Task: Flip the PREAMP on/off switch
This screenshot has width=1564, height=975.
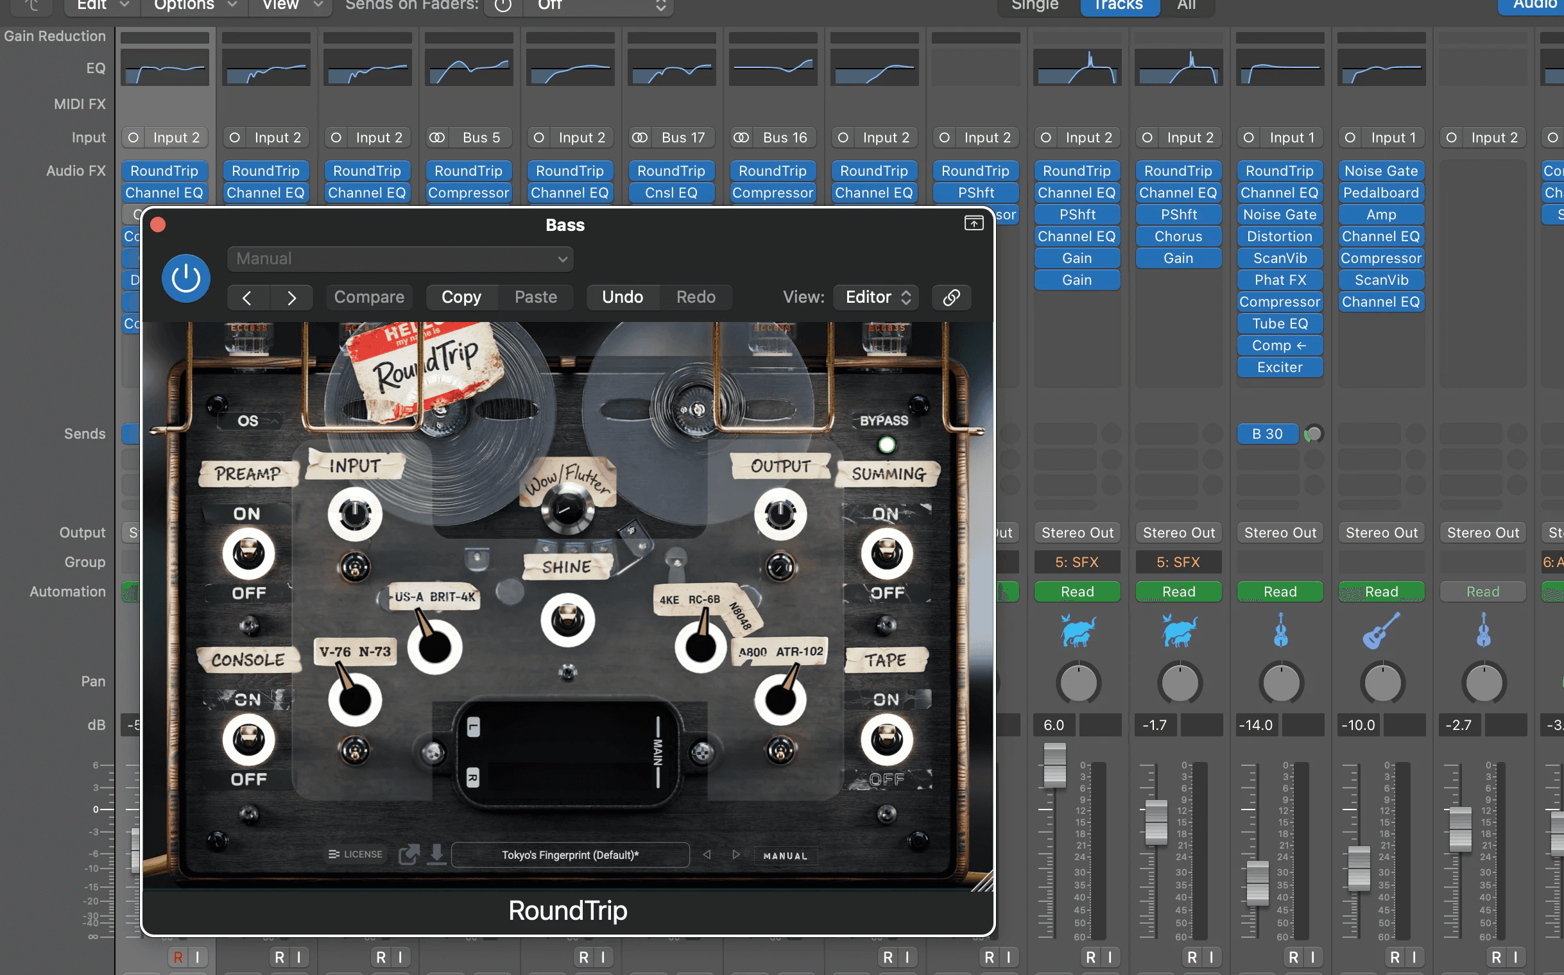Action: (248, 554)
